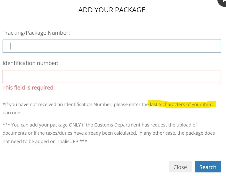This screenshot has height=176, width=226.
Task: Click the blinking text cursor in tracking field
Action: click(x=11, y=46)
